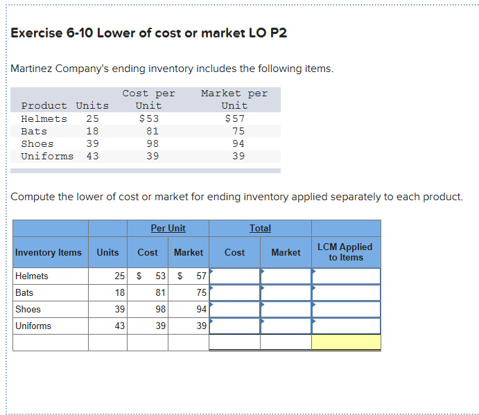The height and width of the screenshot is (415, 479).
Task: Click Shoes Total Cost input cell
Action: (234, 309)
